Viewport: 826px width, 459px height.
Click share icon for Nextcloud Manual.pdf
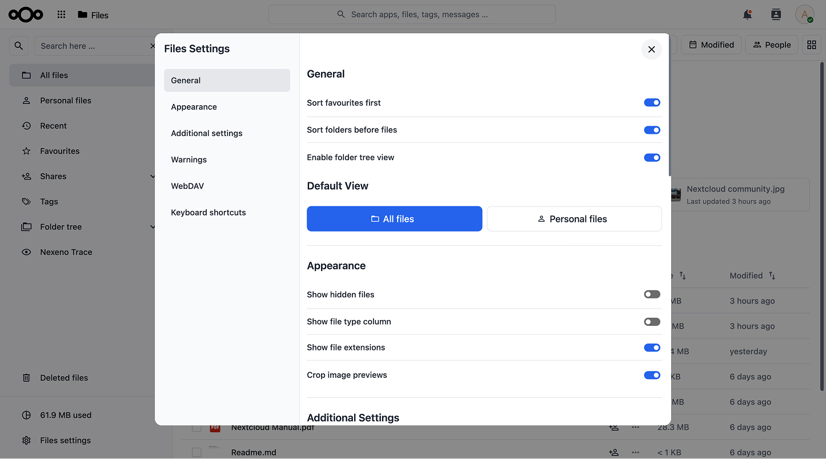[614, 428]
